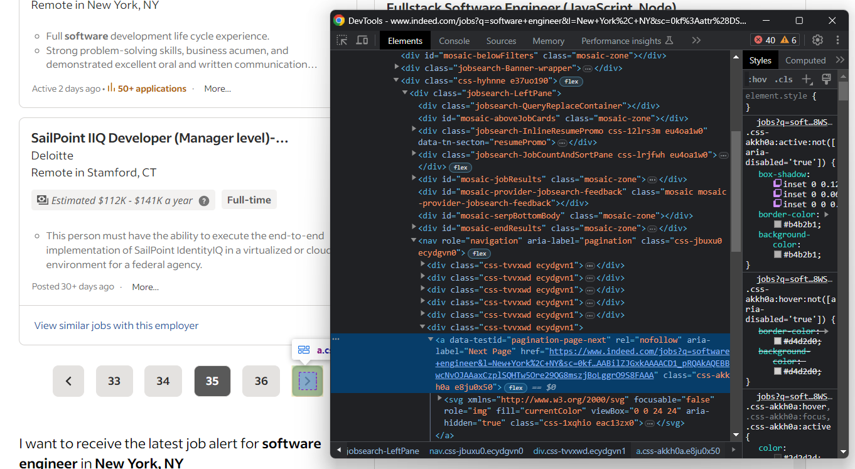
Task: Open DevTools settings gear
Action: point(817,40)
